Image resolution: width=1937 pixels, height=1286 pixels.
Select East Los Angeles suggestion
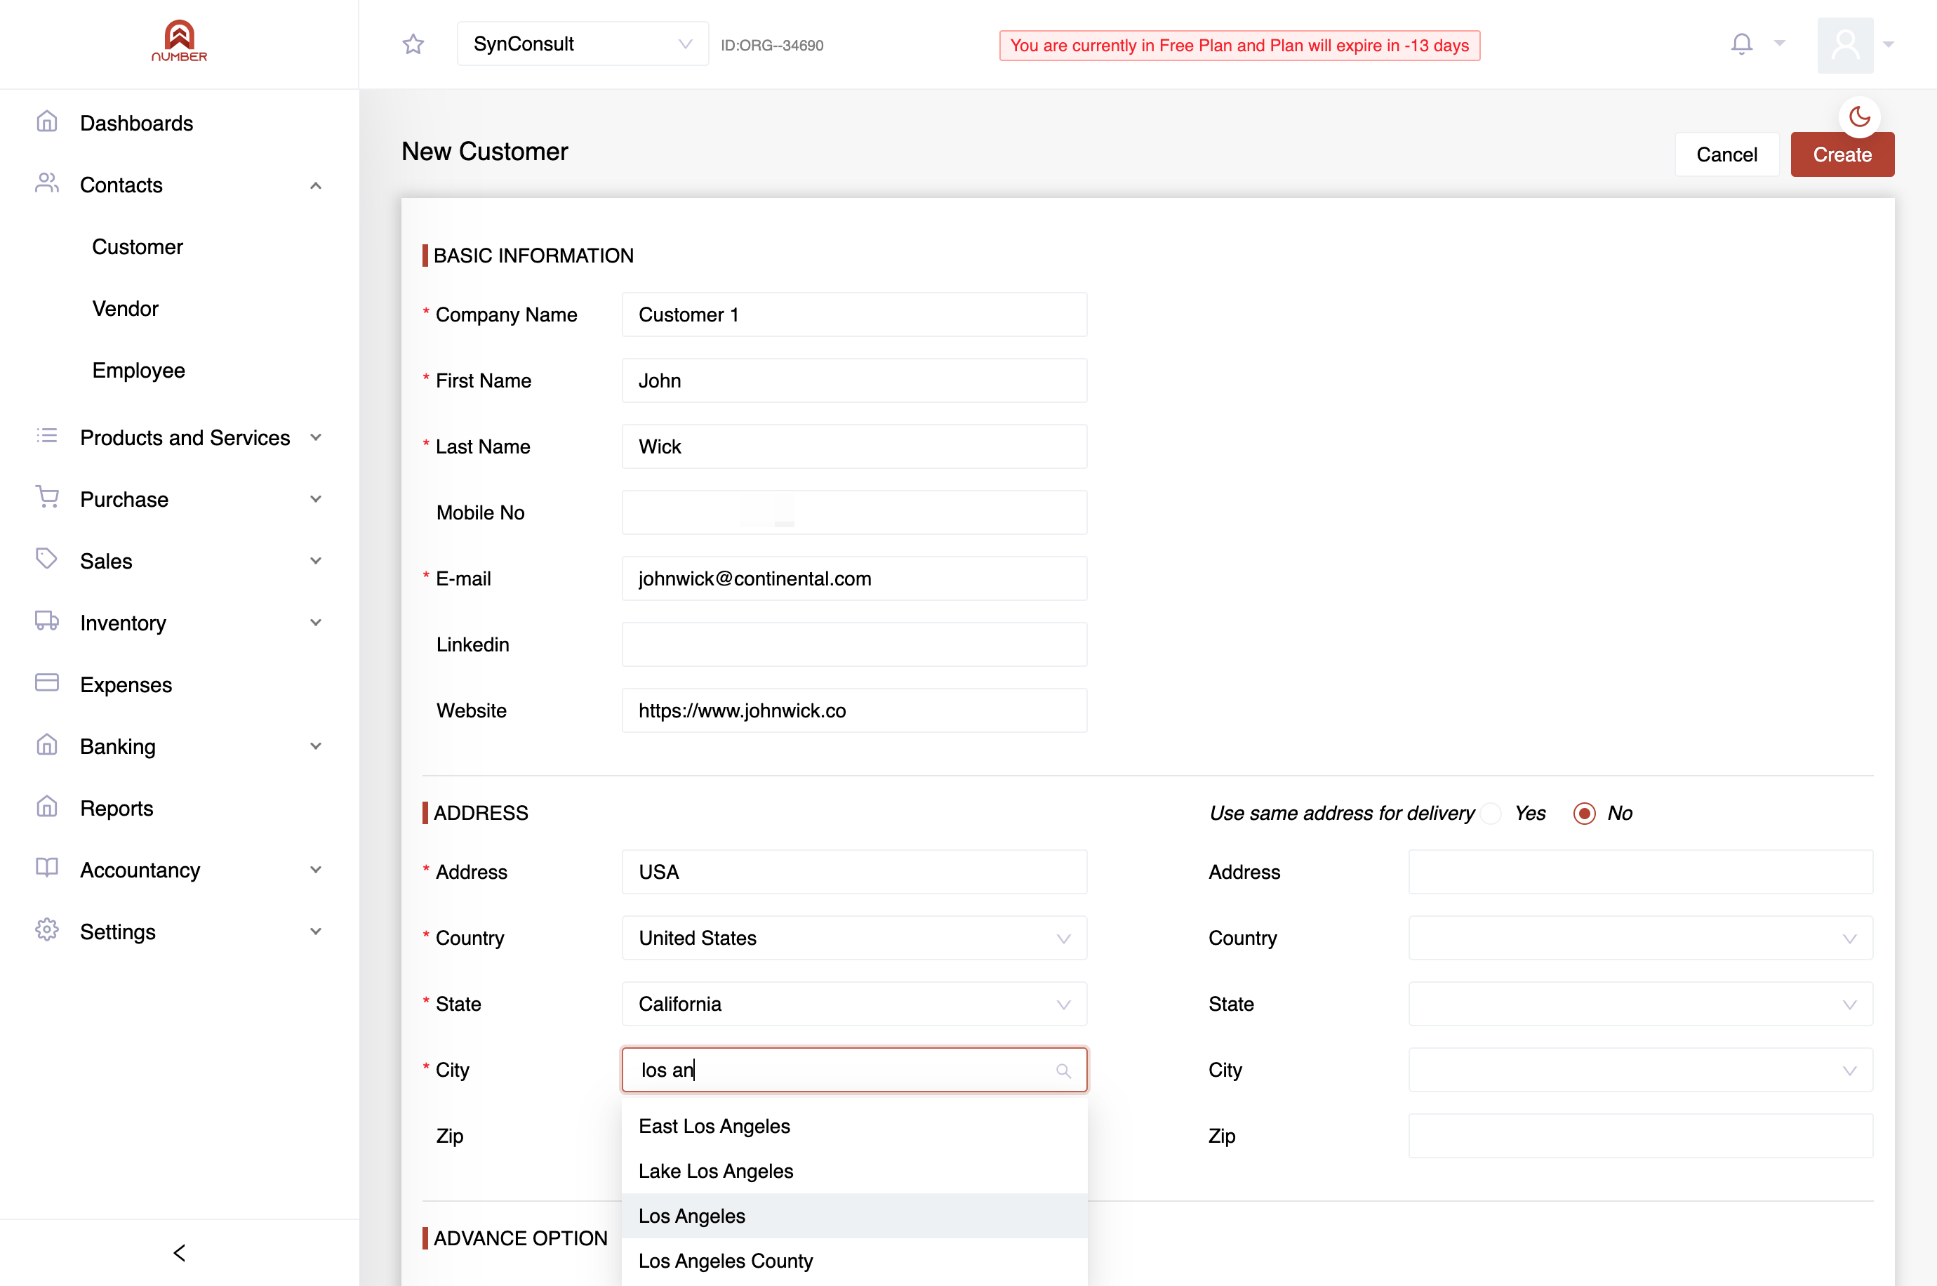[x=854, y=1126]
